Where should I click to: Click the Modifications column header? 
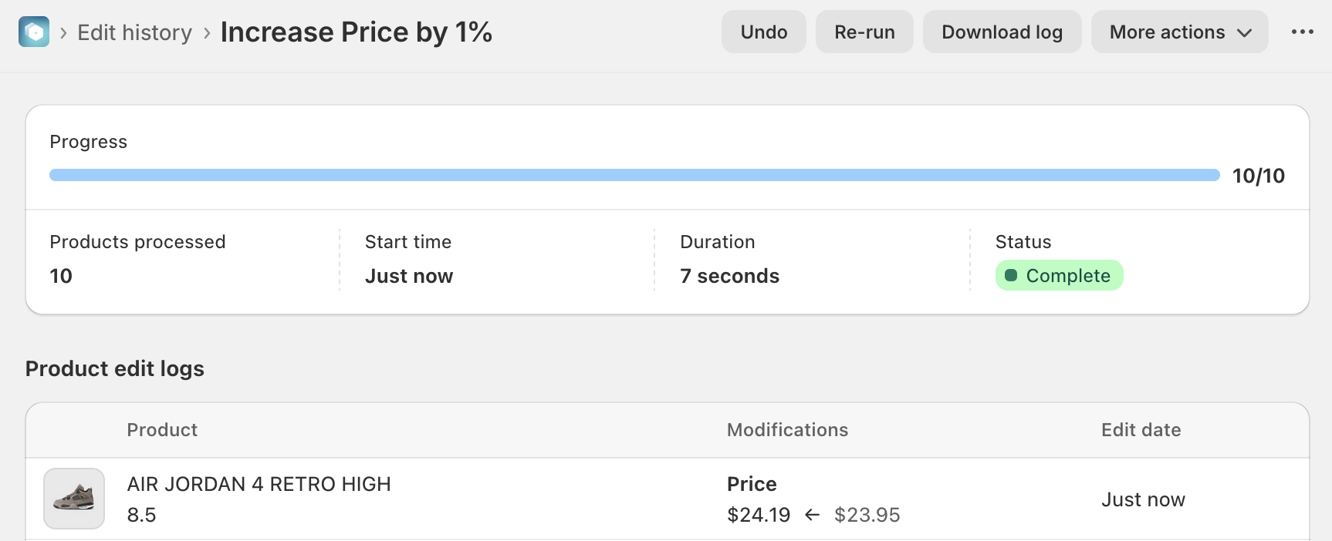click(x=787, y=430)
